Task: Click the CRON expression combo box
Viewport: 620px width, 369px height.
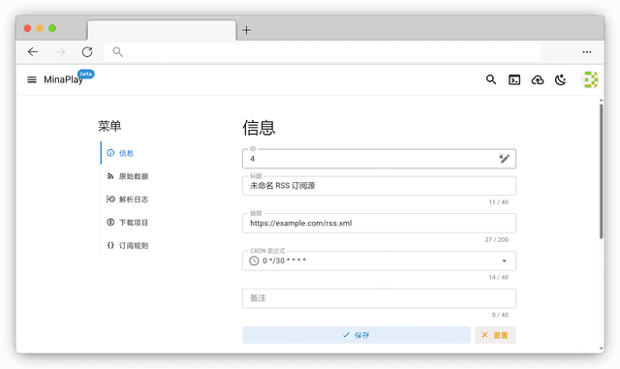Action: pos(379,261)
